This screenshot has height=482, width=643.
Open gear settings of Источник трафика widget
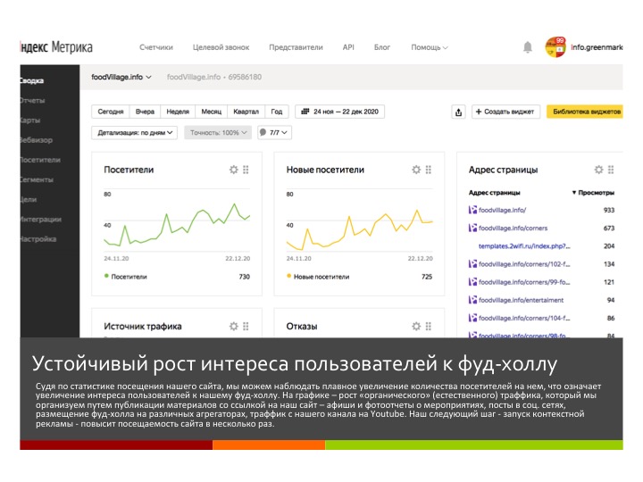234,327
